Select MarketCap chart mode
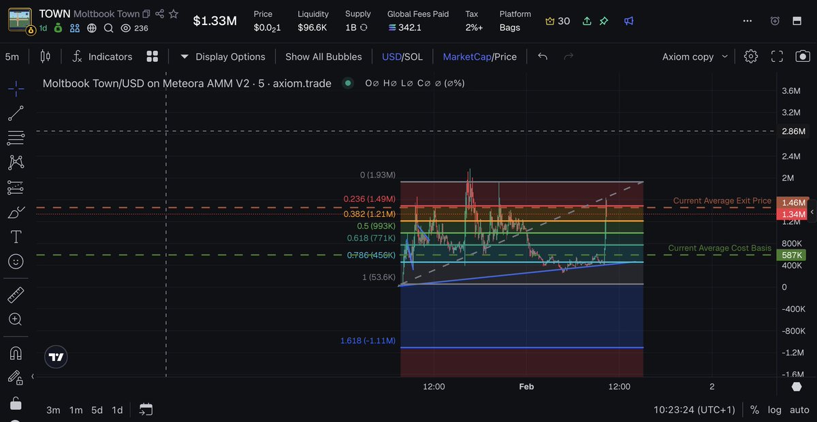The width and height of the screenshot is (817, 422). [467, 56]
